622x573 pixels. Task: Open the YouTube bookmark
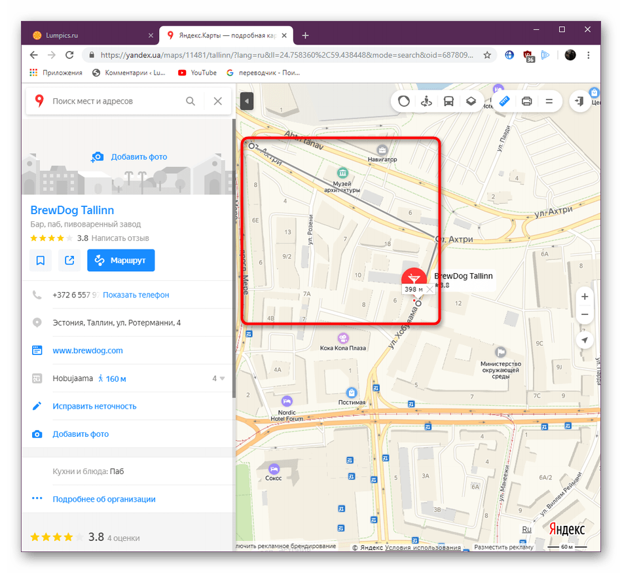click(198, 73)
